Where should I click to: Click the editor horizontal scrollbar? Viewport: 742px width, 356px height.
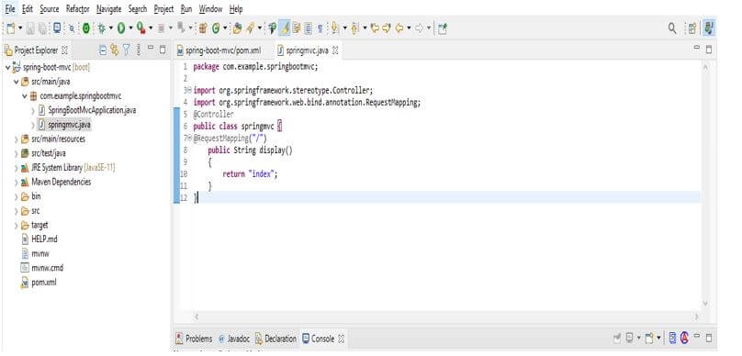click(446, 317)
